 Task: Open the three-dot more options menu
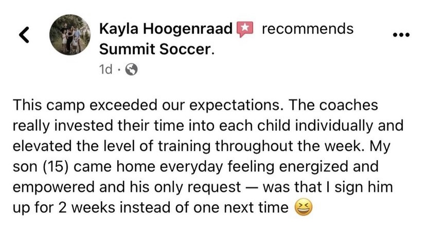(x=401, y=35)
